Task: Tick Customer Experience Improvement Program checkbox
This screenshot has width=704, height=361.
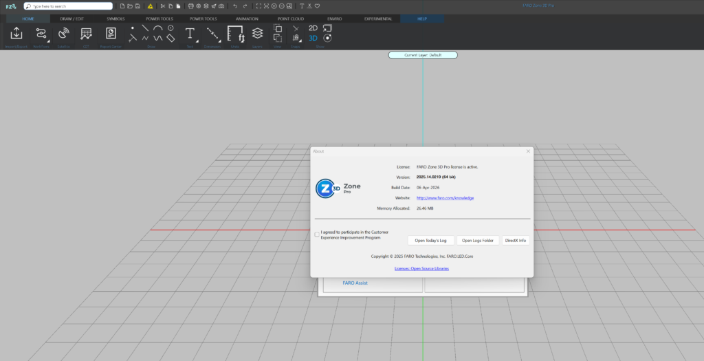Action: pyautogui.click(x=317, y=235)
